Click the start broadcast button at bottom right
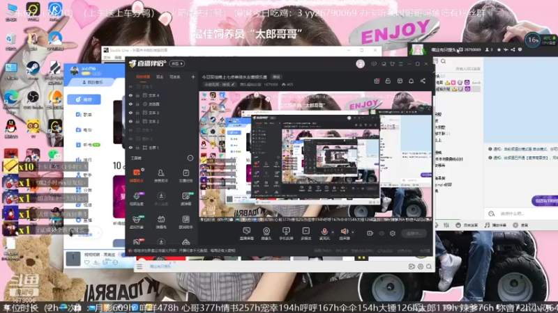 [x=414, y=233]
